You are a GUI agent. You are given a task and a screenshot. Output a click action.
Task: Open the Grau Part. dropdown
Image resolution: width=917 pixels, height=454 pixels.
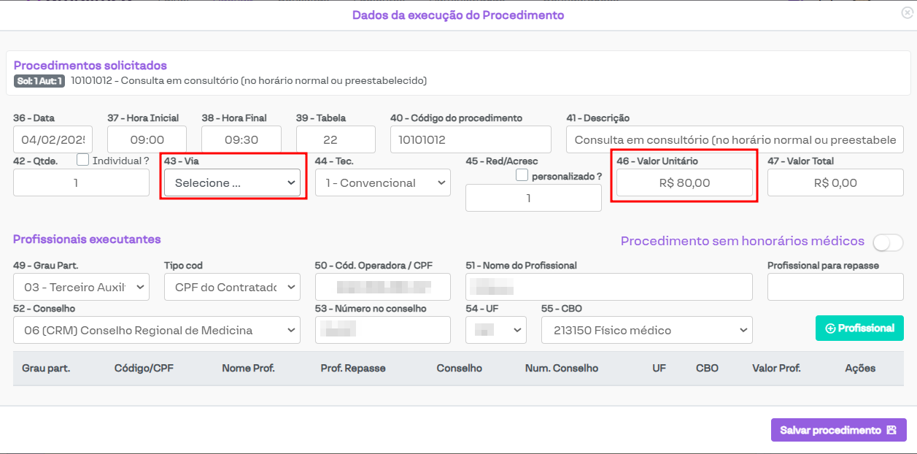(81, 288)
